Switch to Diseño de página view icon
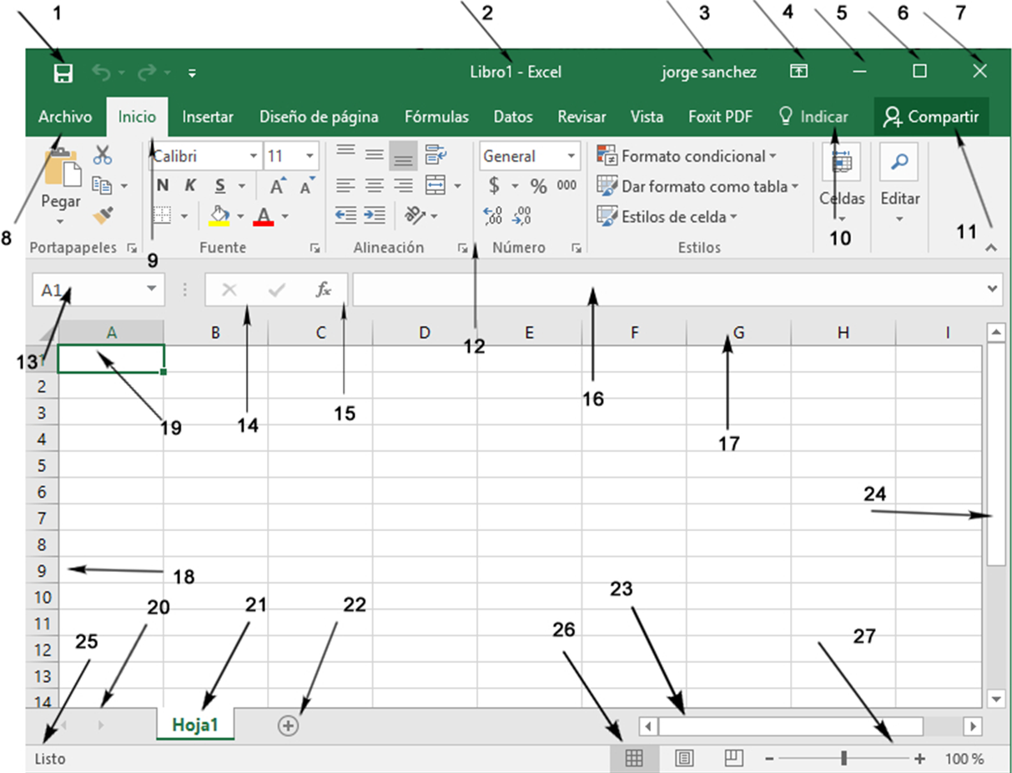The width and height of the screenshot is (1012, 773). tap(686, 759)
